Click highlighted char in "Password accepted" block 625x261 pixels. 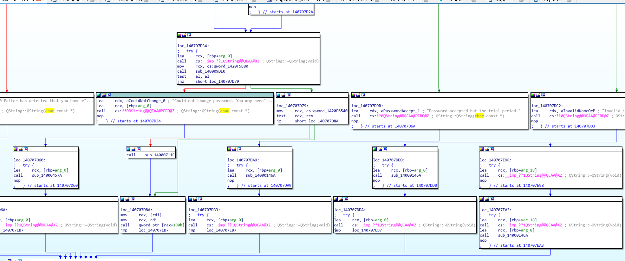coord(479,116)
